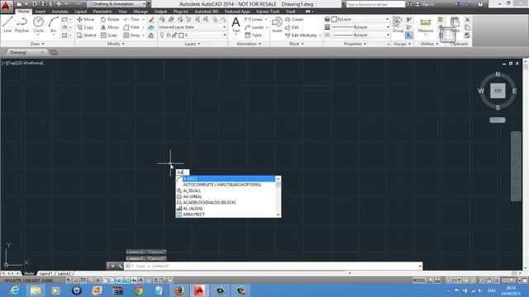Expand the Draw panel
Viewport: 529px width, 297px height.
pos(37,44)
